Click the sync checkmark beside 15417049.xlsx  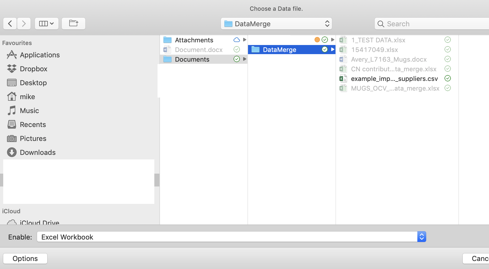click(x=448, y=49)
